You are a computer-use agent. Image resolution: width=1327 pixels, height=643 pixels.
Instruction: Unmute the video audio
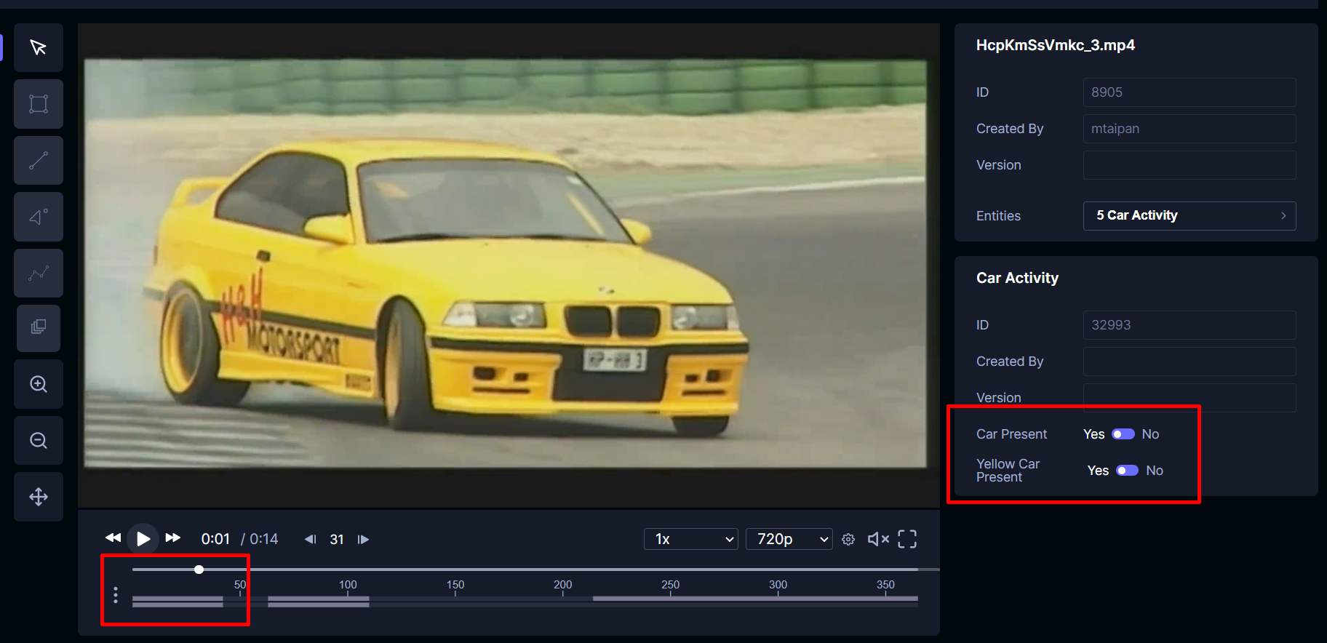[878, 539]
